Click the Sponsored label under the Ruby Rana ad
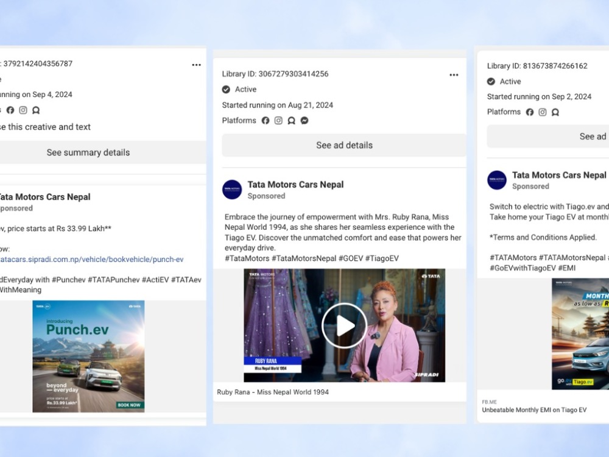 [267, 196]
